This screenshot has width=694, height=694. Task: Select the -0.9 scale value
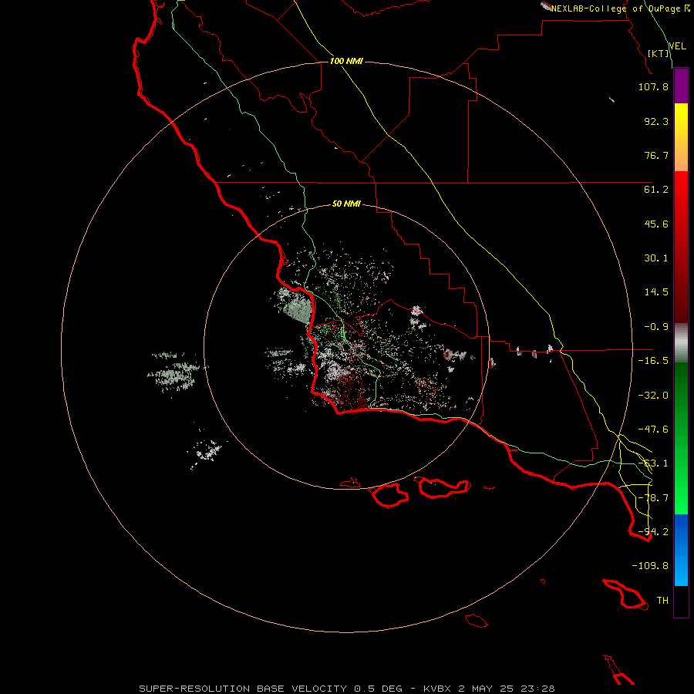coord(656,327)
